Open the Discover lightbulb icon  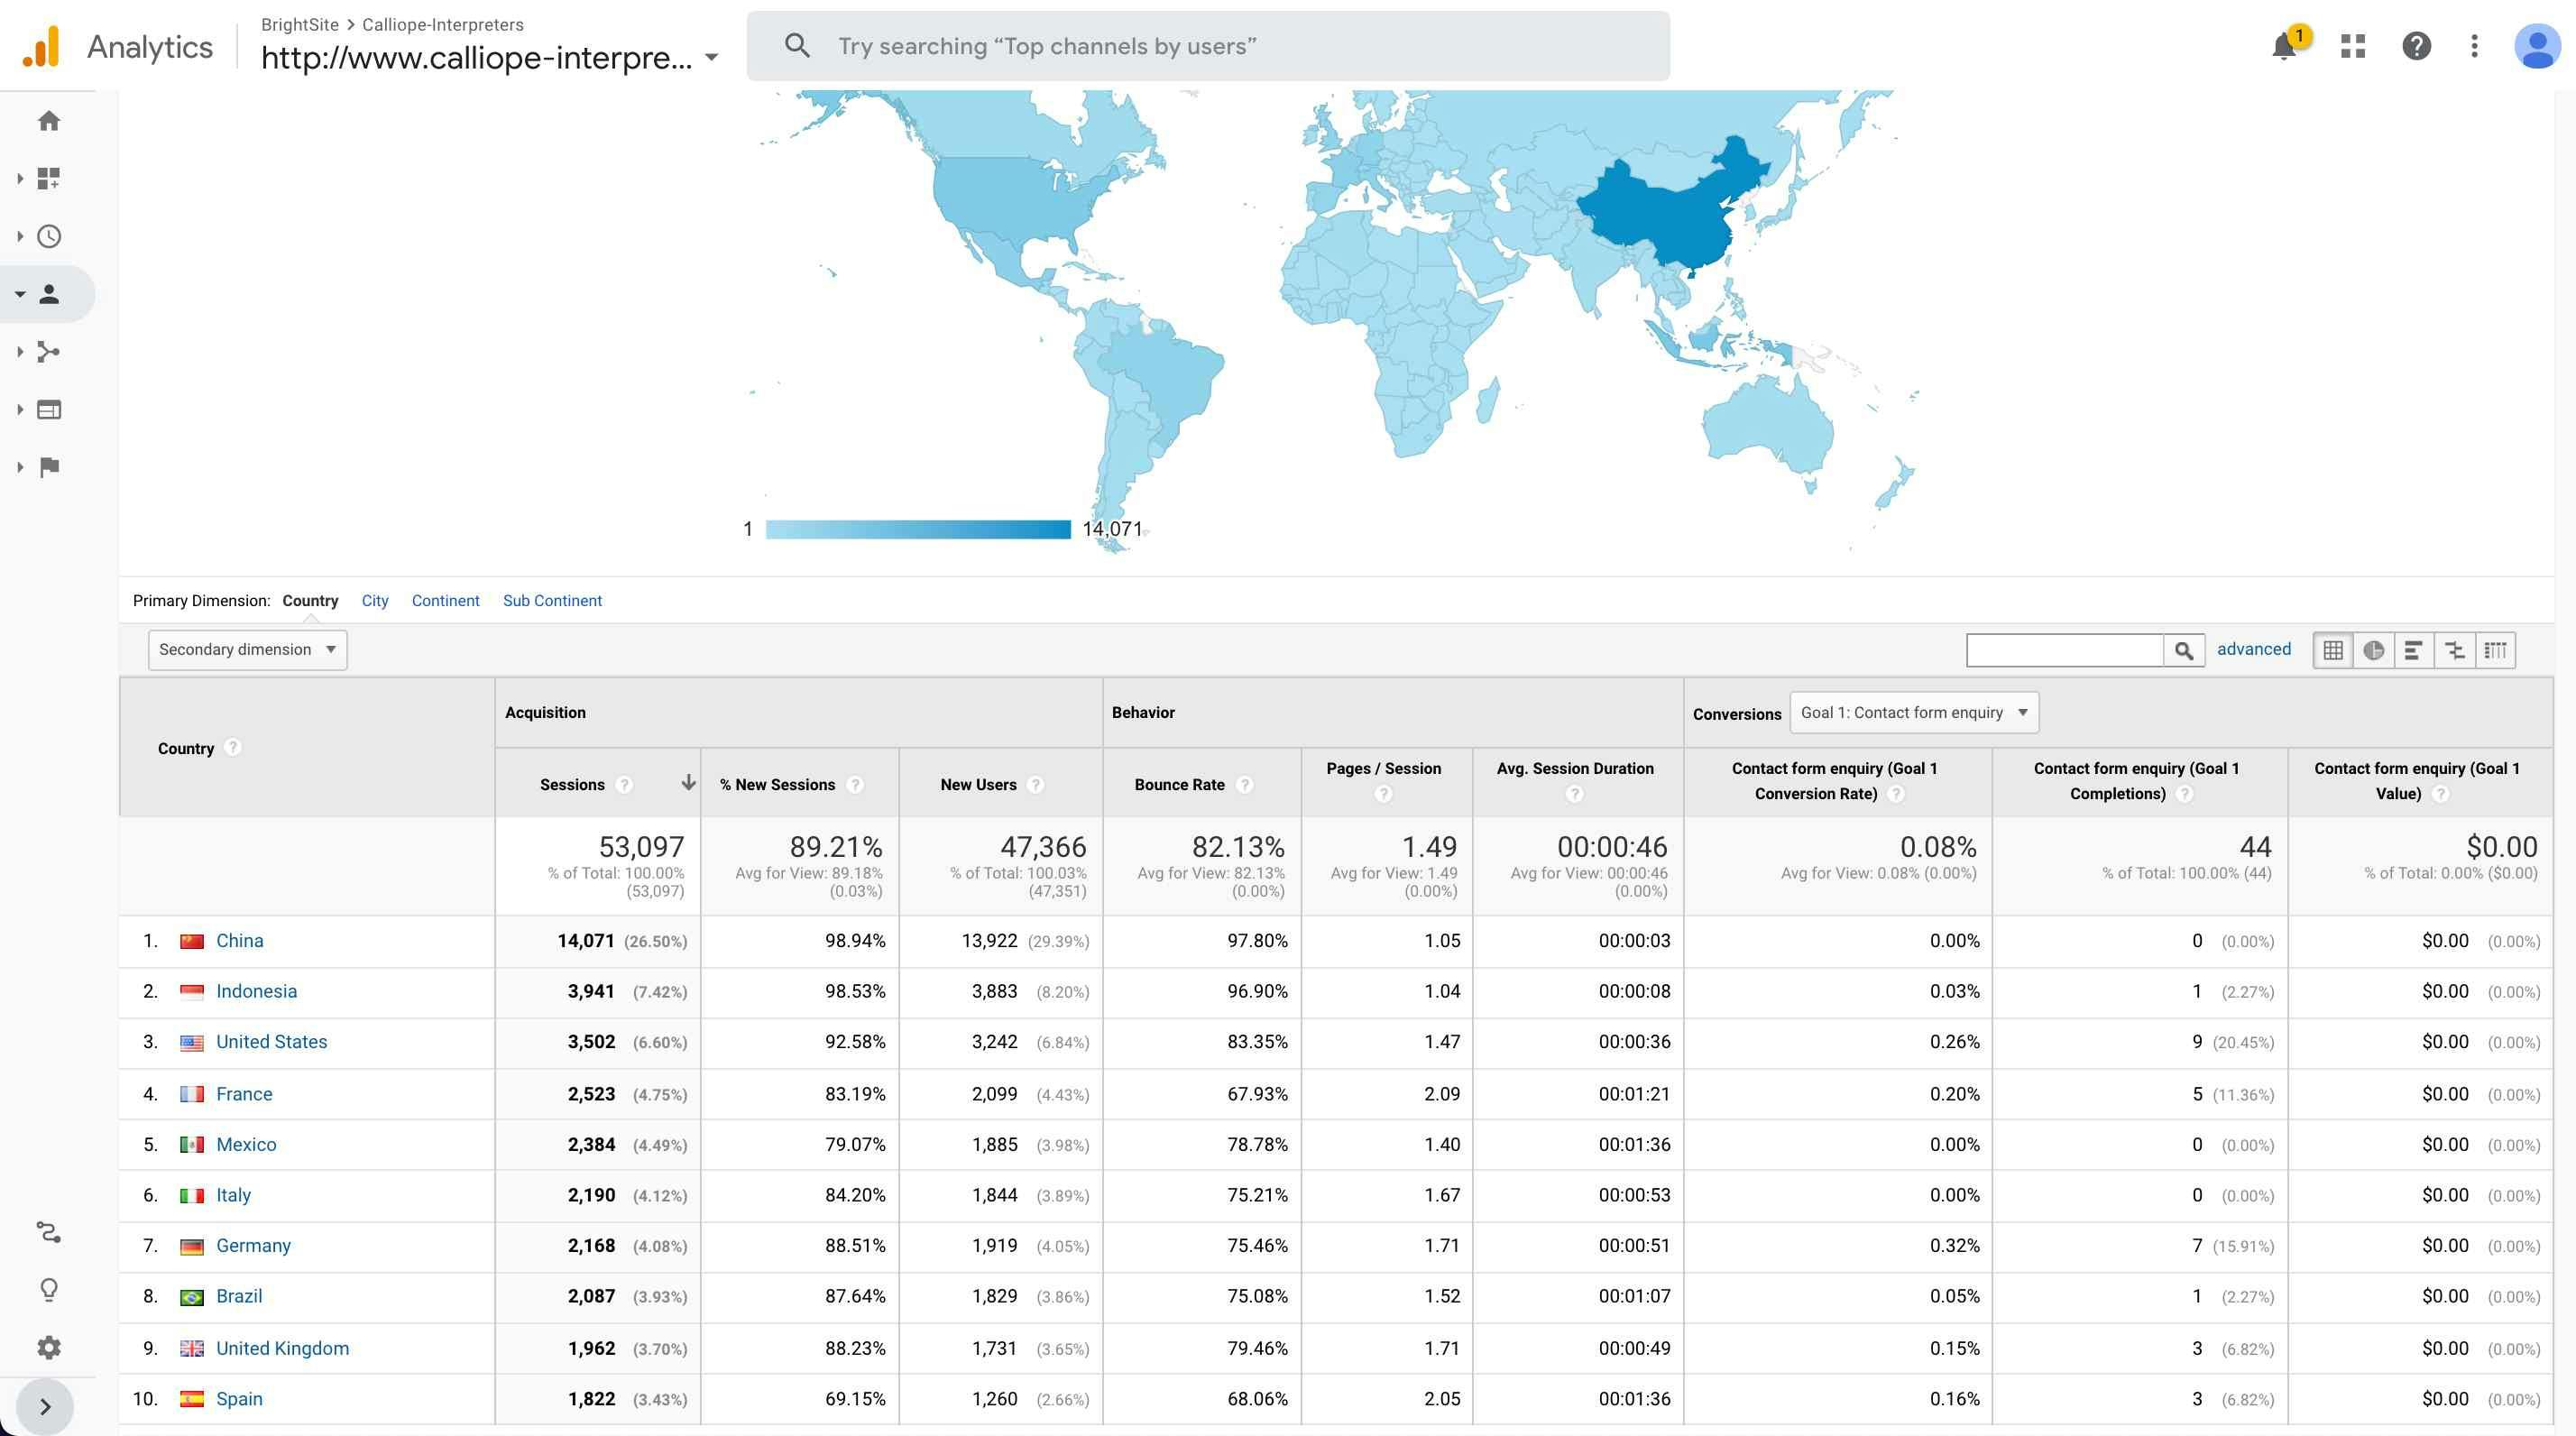tap(48, 1289)
